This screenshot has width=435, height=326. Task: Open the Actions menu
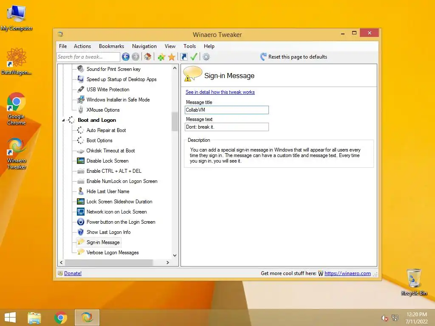pyautogui.click(x=82, y=46)
